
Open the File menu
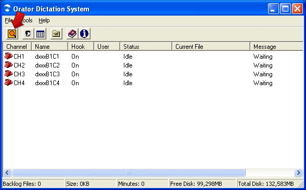9,20
